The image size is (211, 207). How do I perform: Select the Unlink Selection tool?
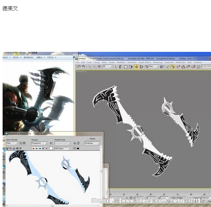click(x=94, y=67)
